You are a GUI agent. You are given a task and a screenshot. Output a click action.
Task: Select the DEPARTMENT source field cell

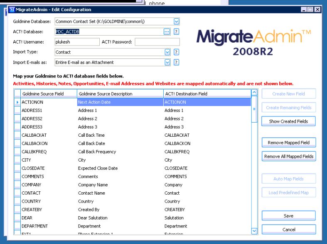[x=49, y=226]
